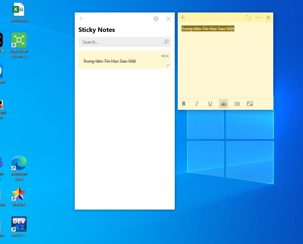Click the Search field in Sticky Notes
The width and height of the screenshot is (303, 244).
(125, 42)
